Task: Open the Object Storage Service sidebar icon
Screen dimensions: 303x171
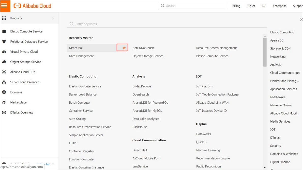Action: click(4, 62)
